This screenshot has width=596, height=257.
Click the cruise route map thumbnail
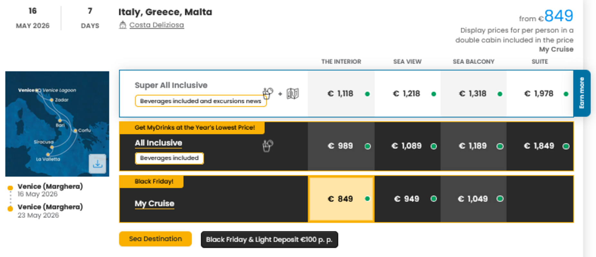coord(48,124)
